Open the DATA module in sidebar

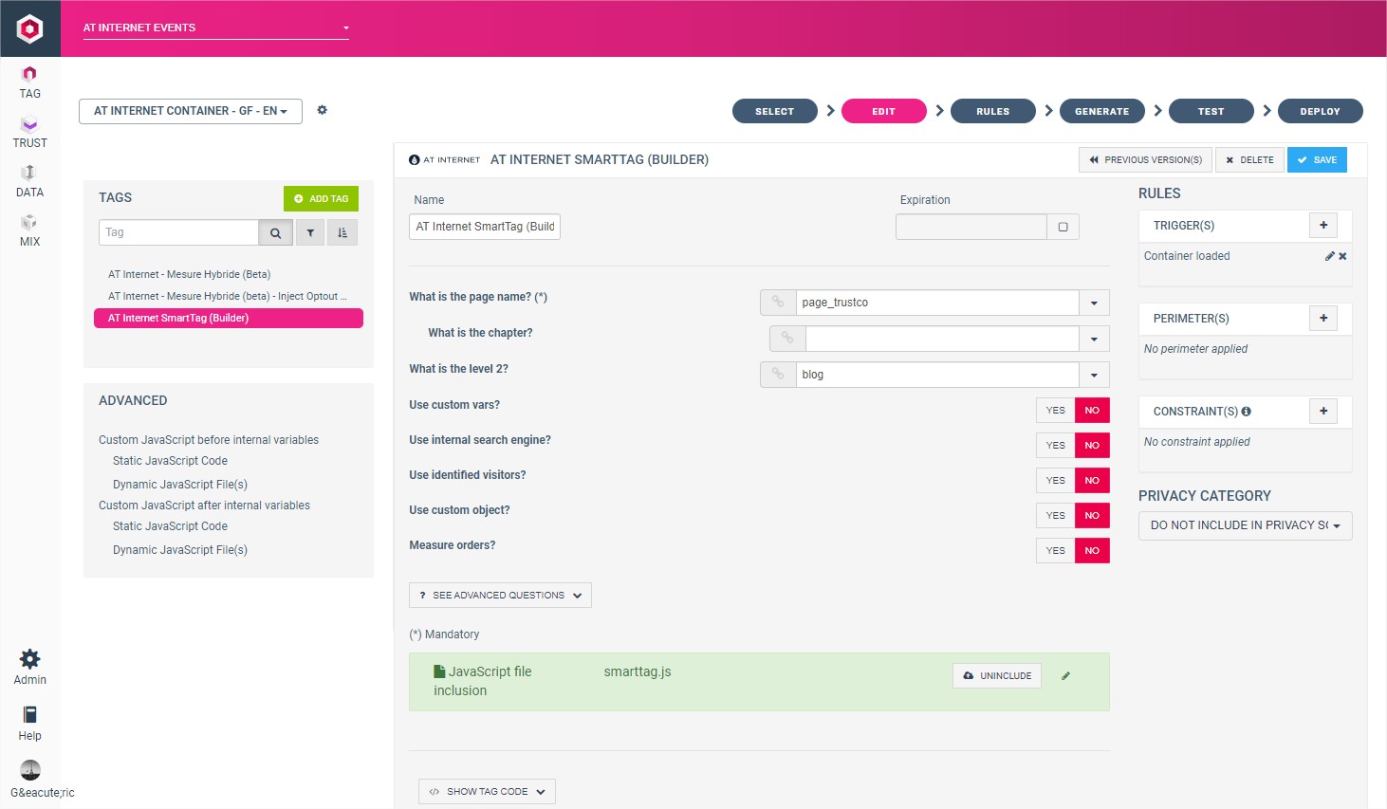coord(29,180)
